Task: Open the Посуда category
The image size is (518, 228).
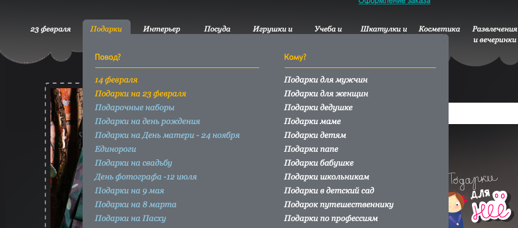Action: click(x=217, y=29)
